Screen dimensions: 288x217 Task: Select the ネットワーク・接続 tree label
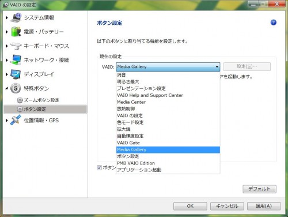point(46,60)
